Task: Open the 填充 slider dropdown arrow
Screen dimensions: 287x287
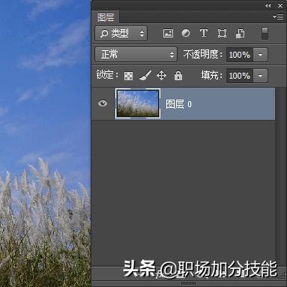Action: click(260, 76)
